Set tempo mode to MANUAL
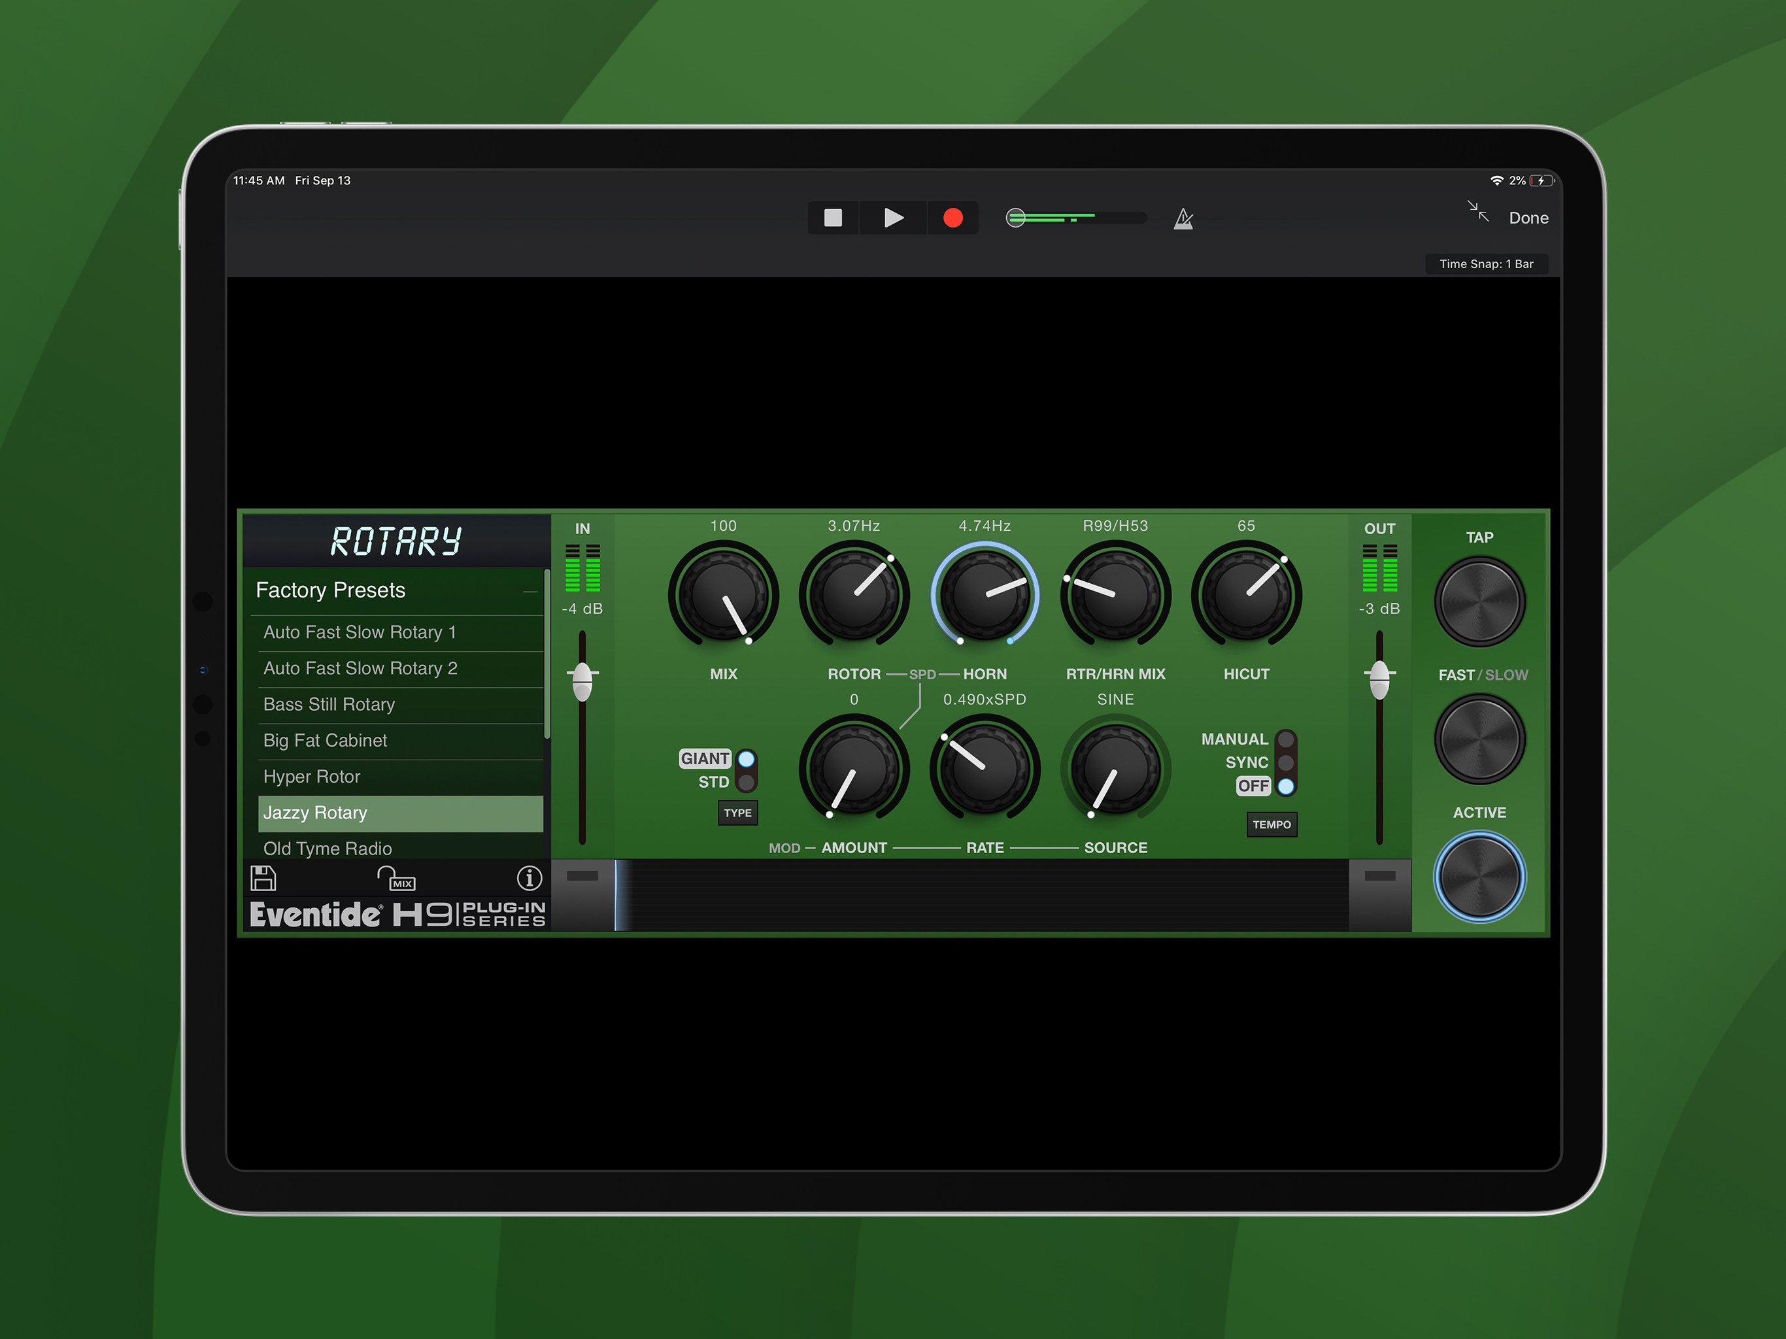Screen dimensions: 1786x1339 pos(1285,739)
